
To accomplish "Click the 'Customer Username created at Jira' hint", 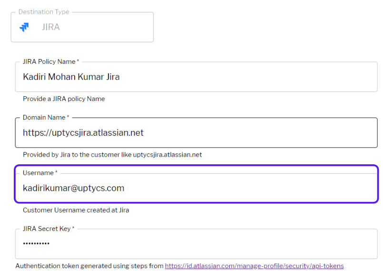I will [76, 210].
